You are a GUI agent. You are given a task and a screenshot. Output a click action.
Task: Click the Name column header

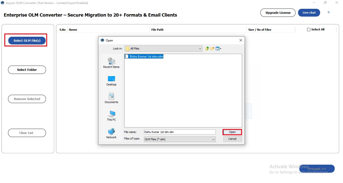(x=108, y=30)
